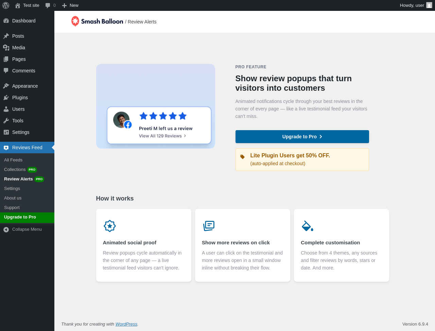Click the Animated social proof star badge icon
Image resolution: width=435 pixels, height=331 pixels.
[x=110, y=226]
